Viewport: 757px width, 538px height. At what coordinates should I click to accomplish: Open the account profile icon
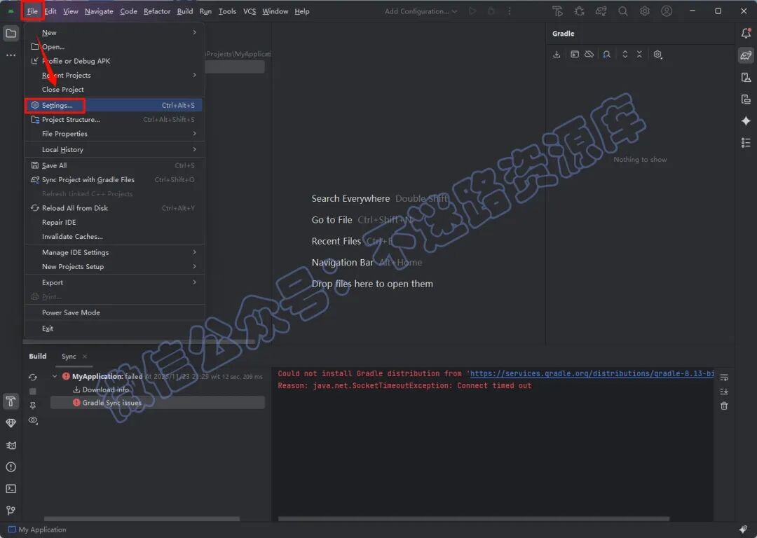[x=667, y=11]
